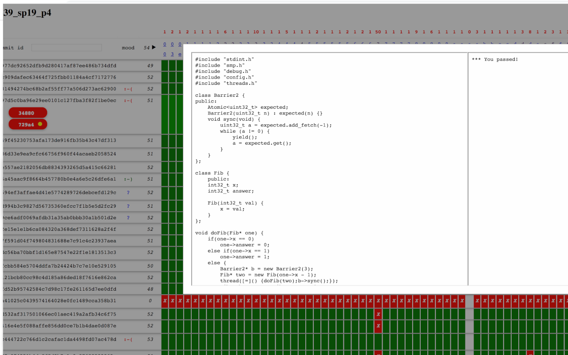Select commit row ending ded18f7616e862ca
568x355 pixels.
pos(82,278)
